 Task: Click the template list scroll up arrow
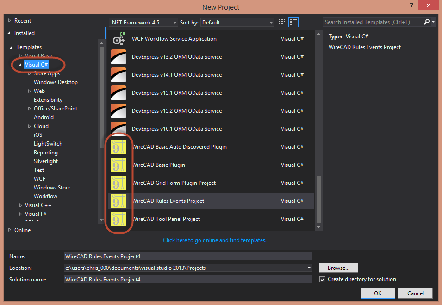pos(318,34)
